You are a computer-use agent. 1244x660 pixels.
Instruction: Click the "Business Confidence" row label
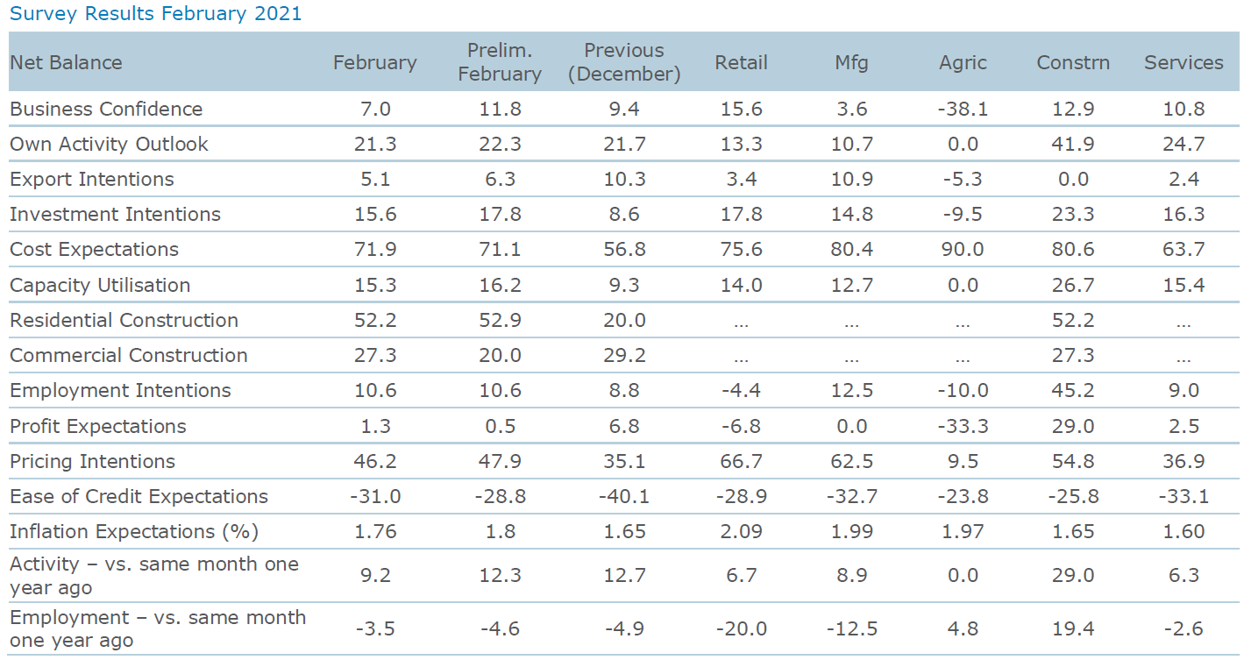click(106, 109)
